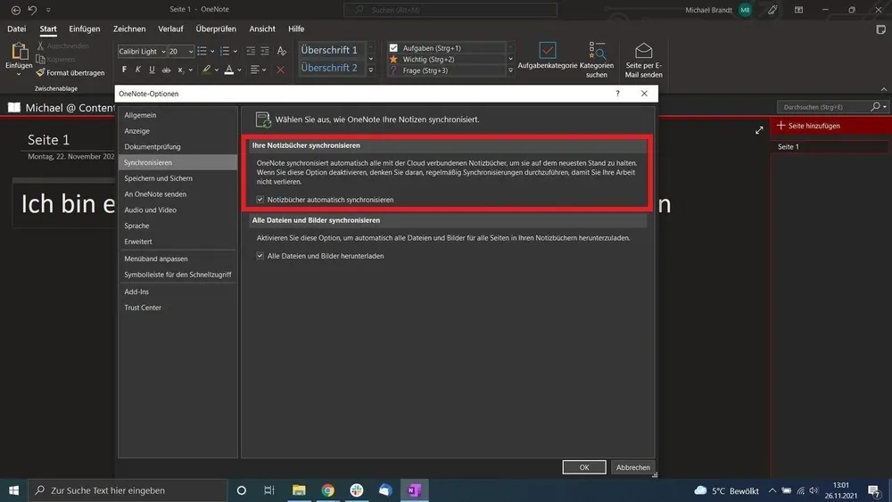This screenshot has height=502, width=892.
Task: Toggle italic formatting (K)
Action: point(137,70)
